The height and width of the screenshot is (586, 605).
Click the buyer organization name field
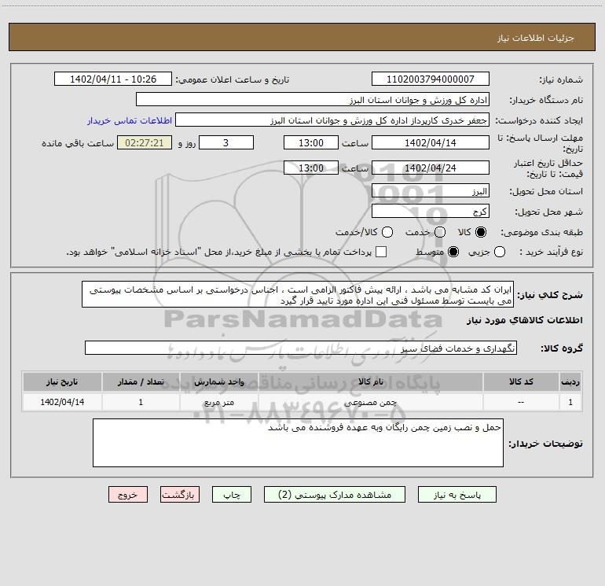313,99
